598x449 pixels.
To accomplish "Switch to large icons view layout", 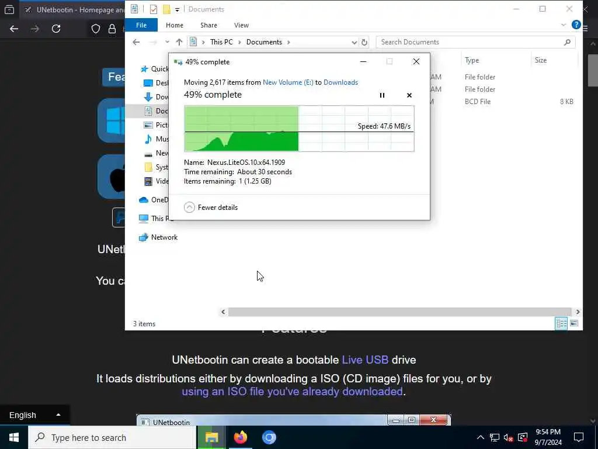I will pyautogui.click(x=574, y=324).
